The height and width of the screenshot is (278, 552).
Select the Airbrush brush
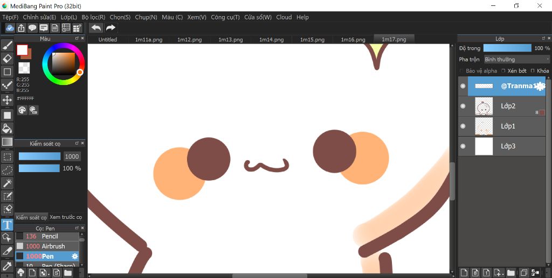[x=47, y=246]
